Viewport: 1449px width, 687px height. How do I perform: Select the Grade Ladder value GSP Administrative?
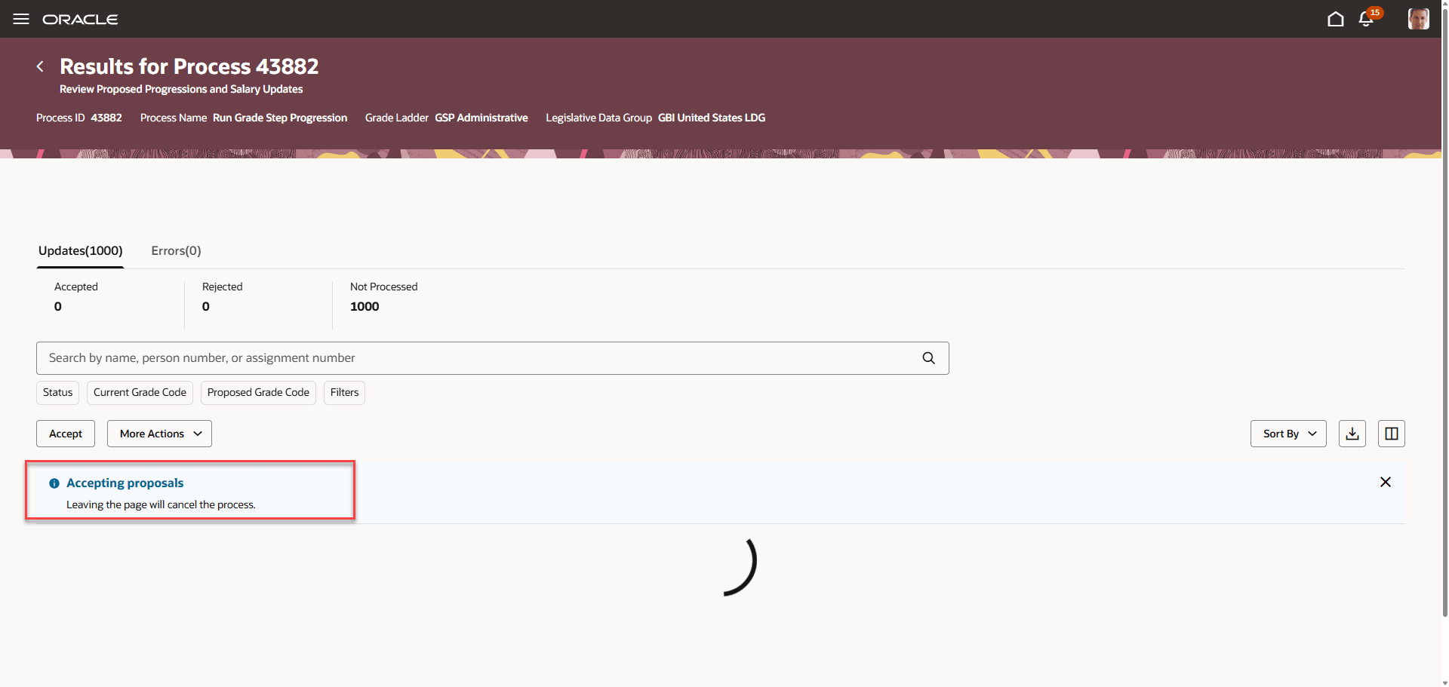(x=481, y=118)
